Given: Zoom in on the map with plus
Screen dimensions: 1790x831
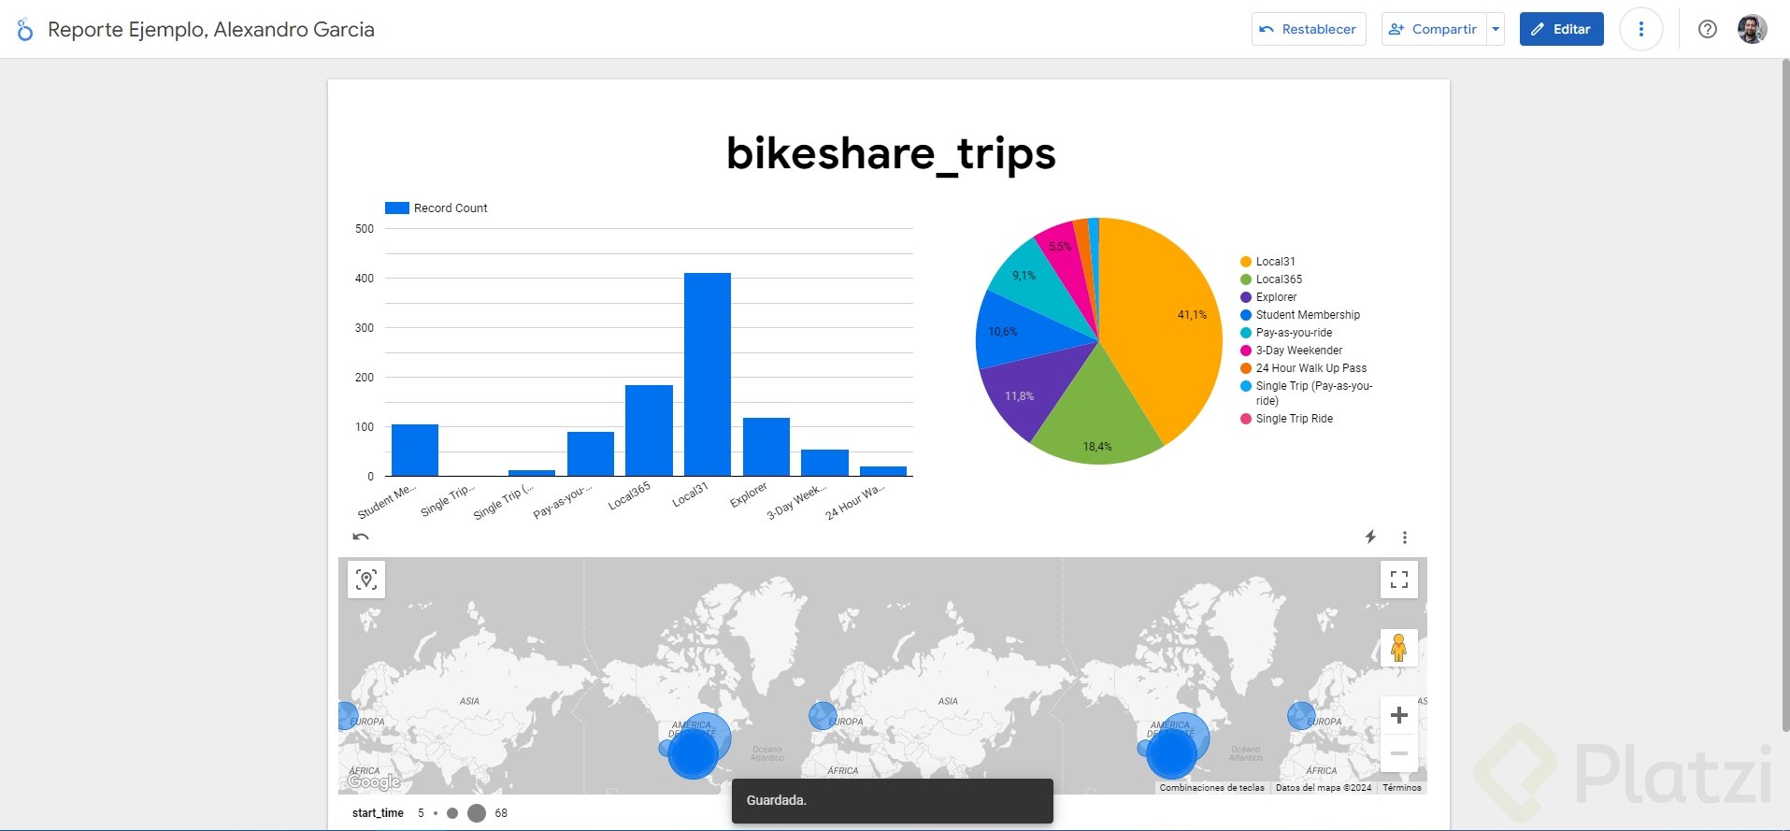Looking at the screenshot, I should click(x=1398, y=715).
